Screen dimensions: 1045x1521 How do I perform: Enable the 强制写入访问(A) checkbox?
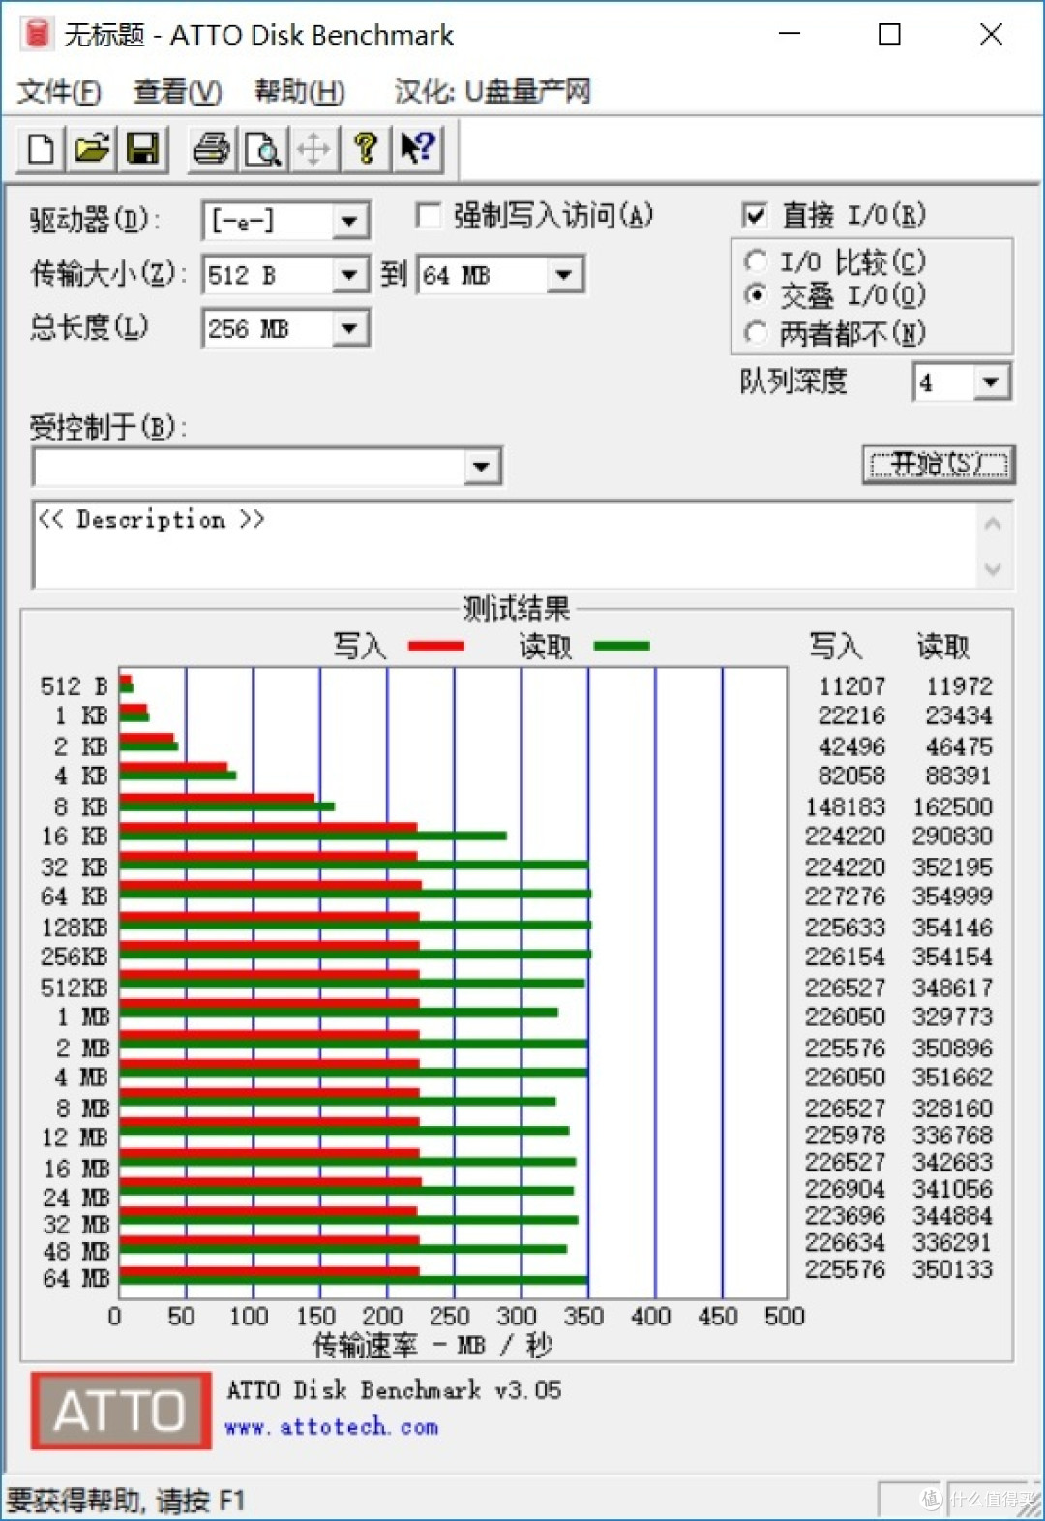(428, 215)
